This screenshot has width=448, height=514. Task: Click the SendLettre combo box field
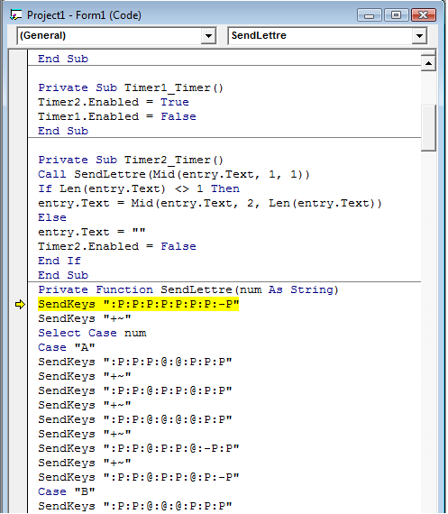(327, 36)
